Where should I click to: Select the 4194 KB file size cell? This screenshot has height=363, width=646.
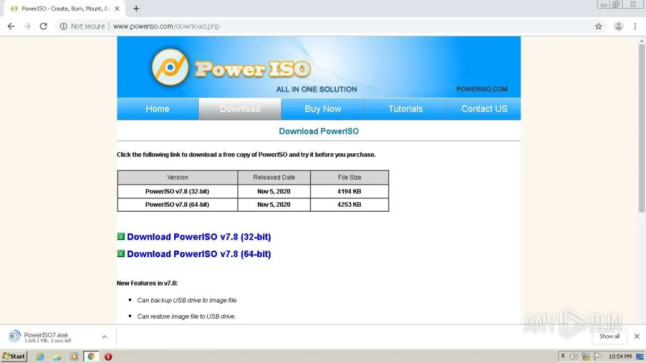[349, 192]
